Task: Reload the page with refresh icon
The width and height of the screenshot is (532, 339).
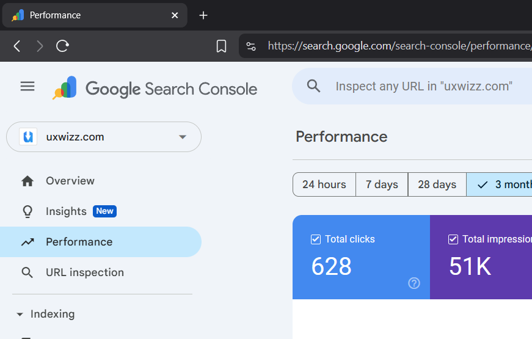Action: click(62, 46)
